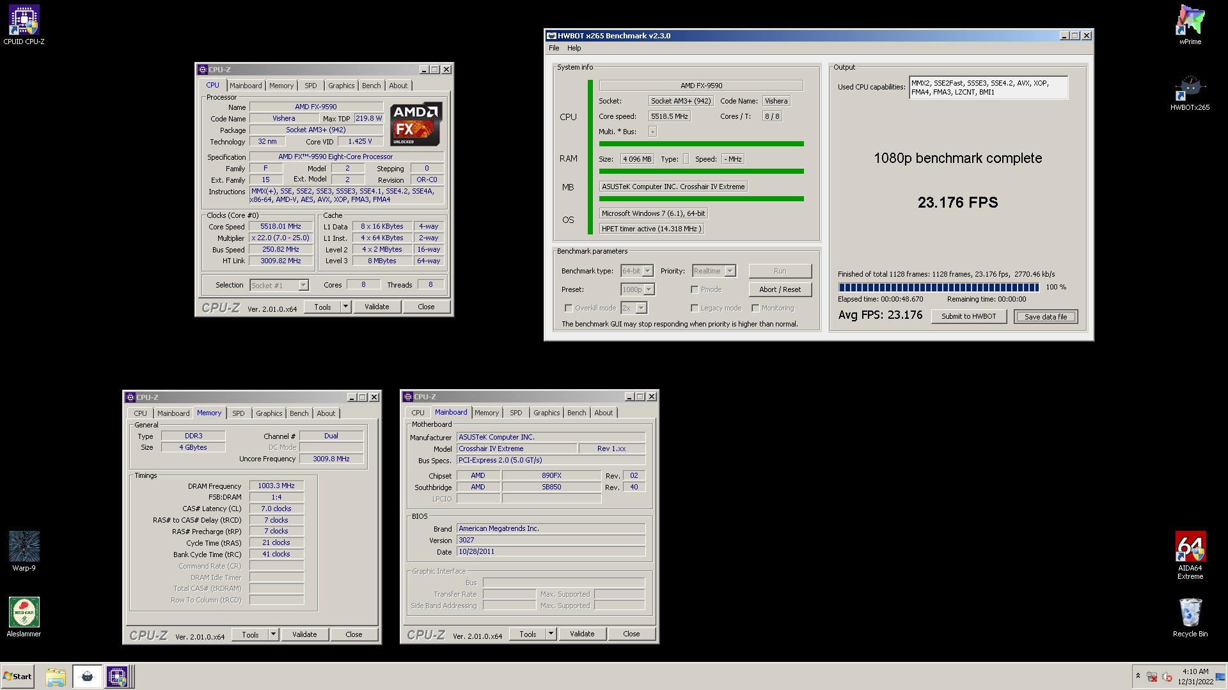Image resolution: width=1228 pixels, height=690 pixels.
Task: Open the Priority Realtime dropdown
Action: (714, 271)
